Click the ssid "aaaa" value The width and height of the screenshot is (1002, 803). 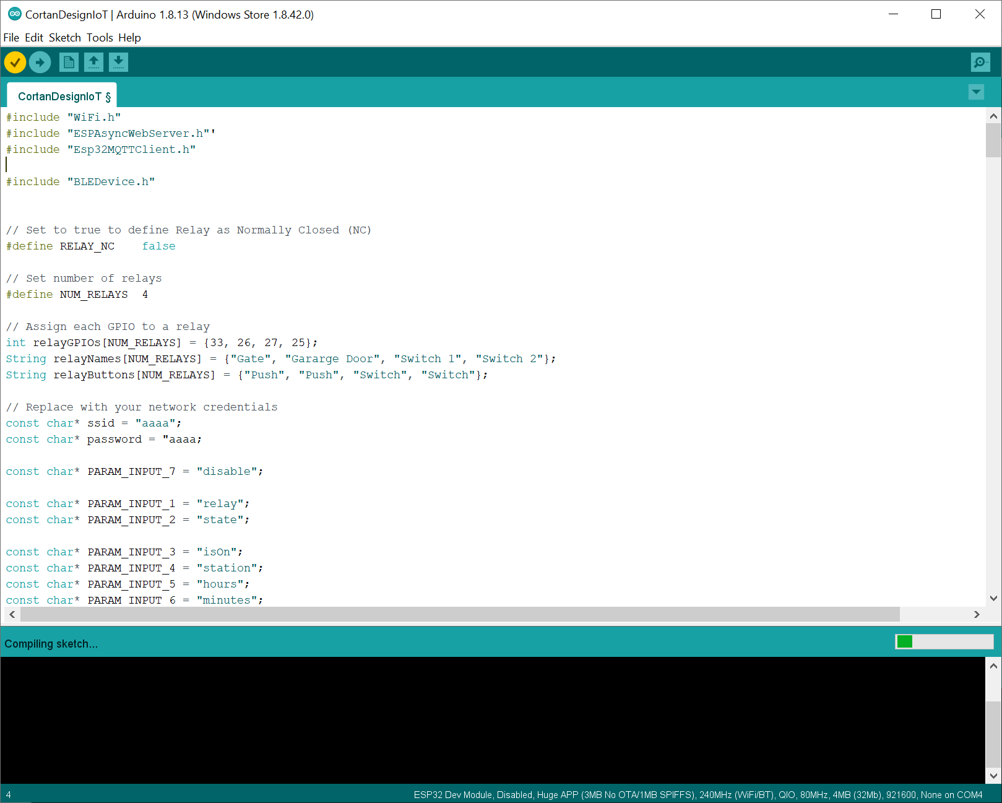(x=155, y=423)
